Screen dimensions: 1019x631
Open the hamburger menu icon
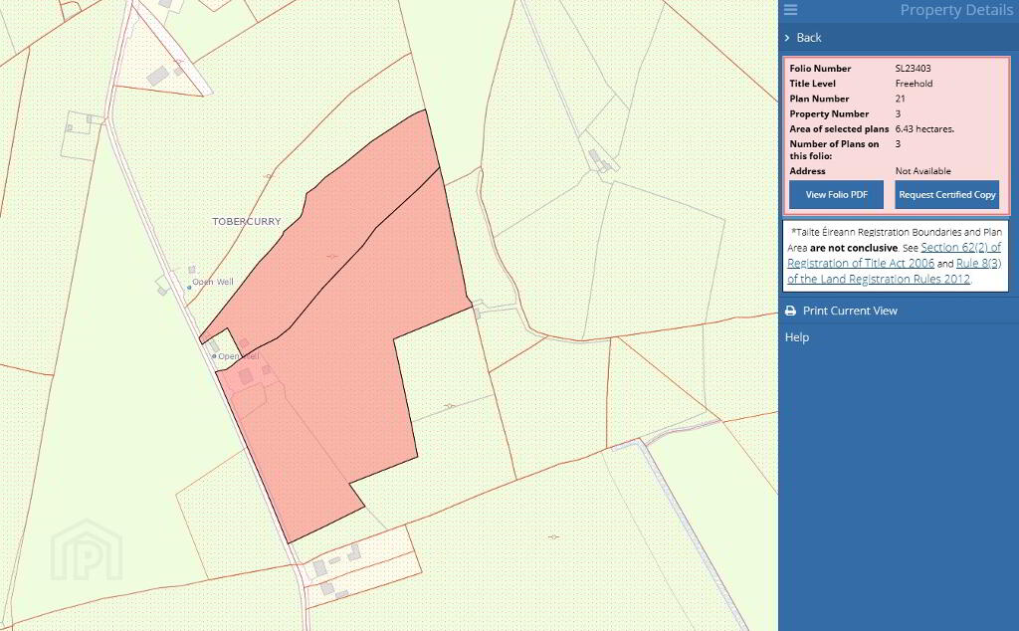click(x=791, y=10)
